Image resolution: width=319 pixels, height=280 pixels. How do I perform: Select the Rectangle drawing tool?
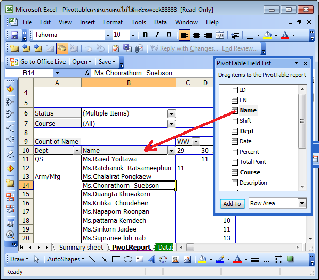pos(116,259)
